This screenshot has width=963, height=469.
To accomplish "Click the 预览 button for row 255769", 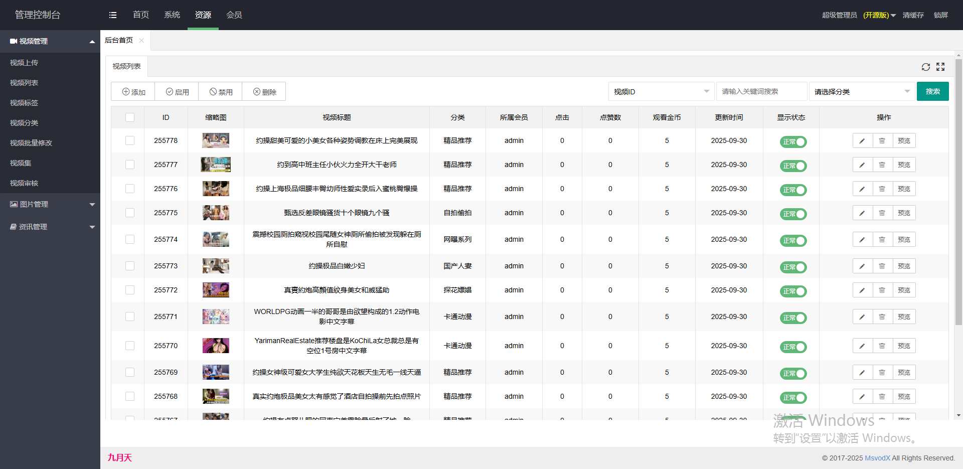I will tap(904, 373).
